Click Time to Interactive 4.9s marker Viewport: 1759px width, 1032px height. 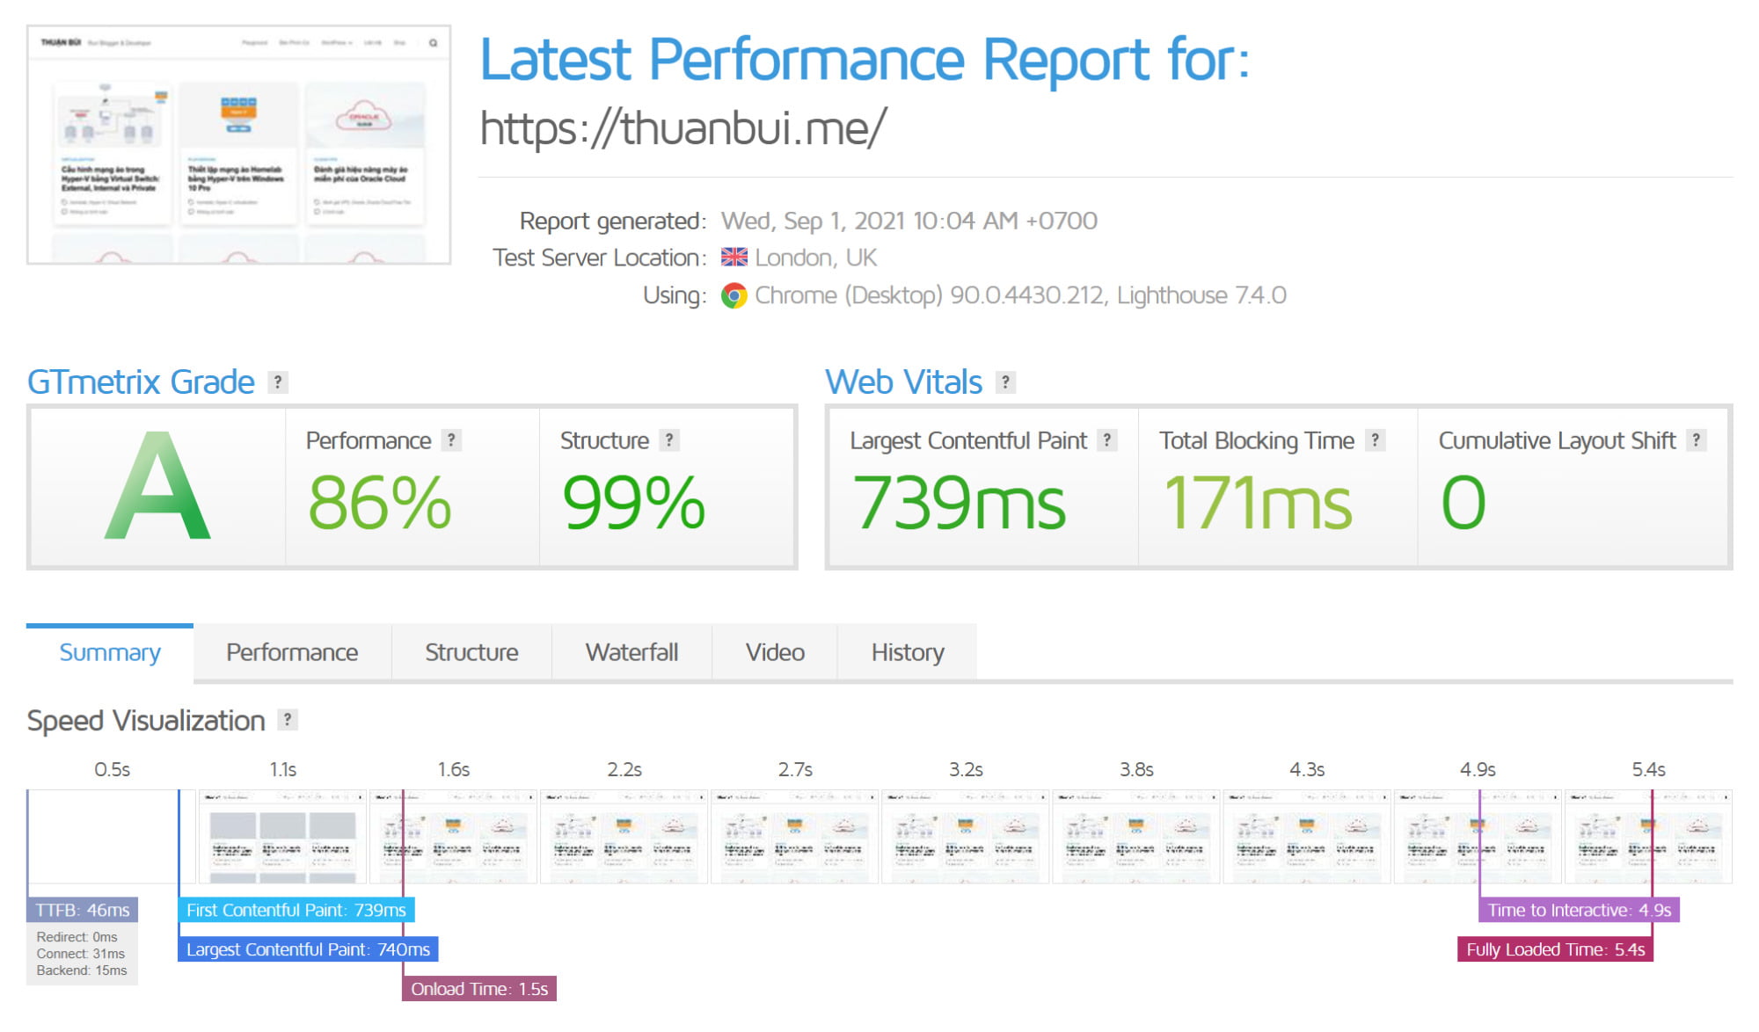pos(1579,910)
